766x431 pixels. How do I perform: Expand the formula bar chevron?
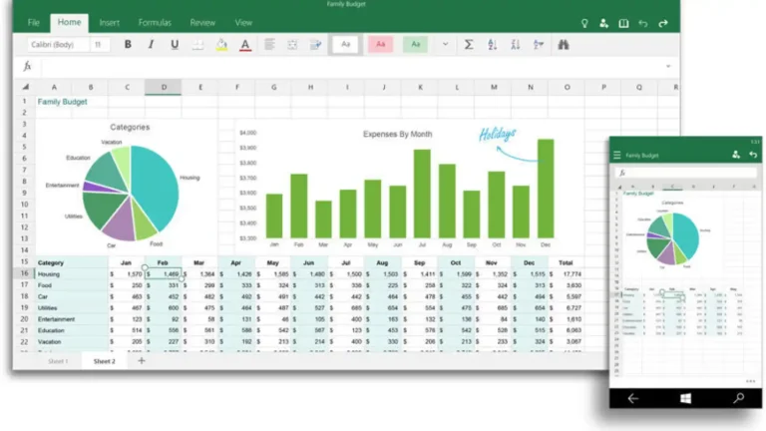668,66
